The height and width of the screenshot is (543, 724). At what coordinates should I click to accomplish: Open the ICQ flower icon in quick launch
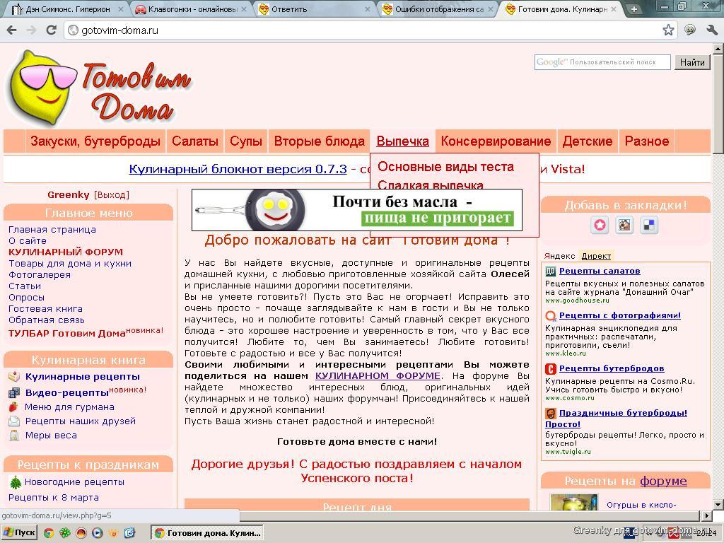[64, 533]
